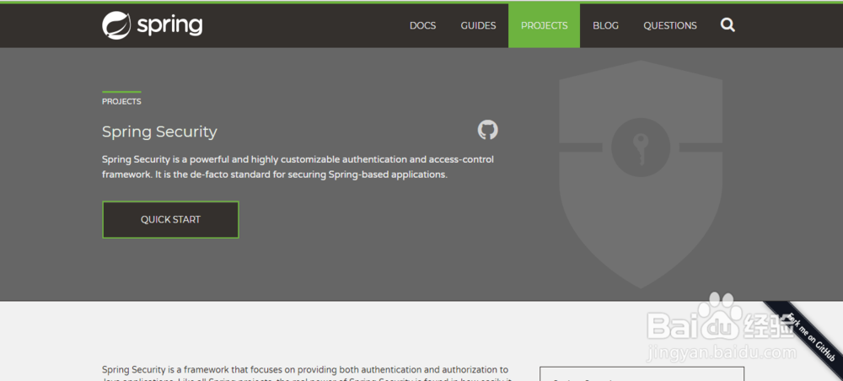Image resolution: width=843 pixels, height=381 pixels.
Task: Go to GUIDES in the navigation
Action: tap(478, 25)
